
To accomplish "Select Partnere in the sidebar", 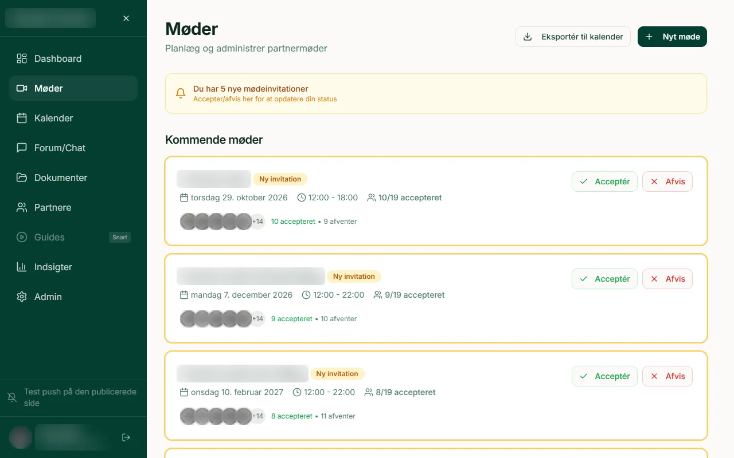I will pos(73,207).
